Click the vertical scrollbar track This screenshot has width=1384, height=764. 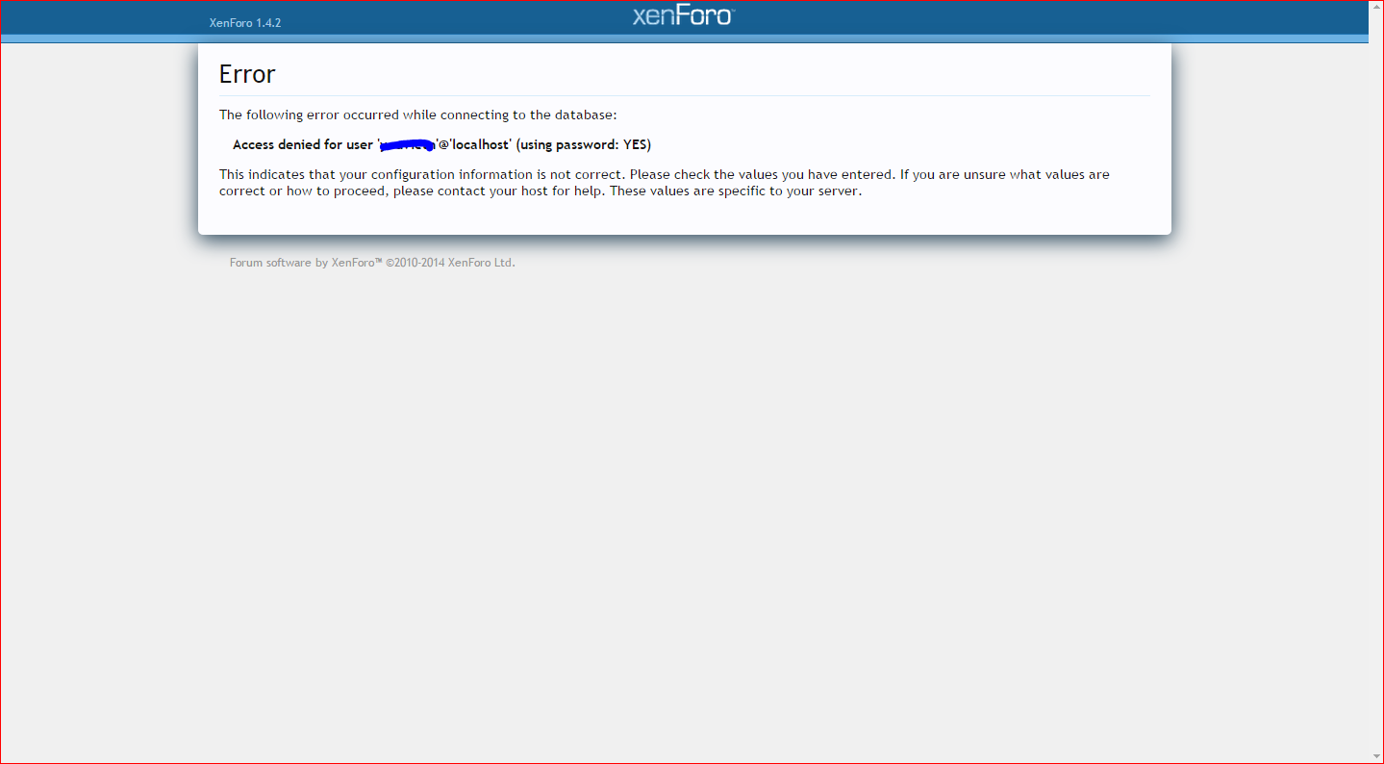point(1375,385)
